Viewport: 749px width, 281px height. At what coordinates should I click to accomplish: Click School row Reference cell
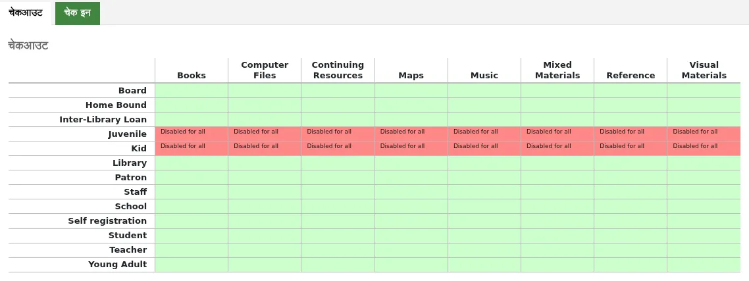pos(631,207)
